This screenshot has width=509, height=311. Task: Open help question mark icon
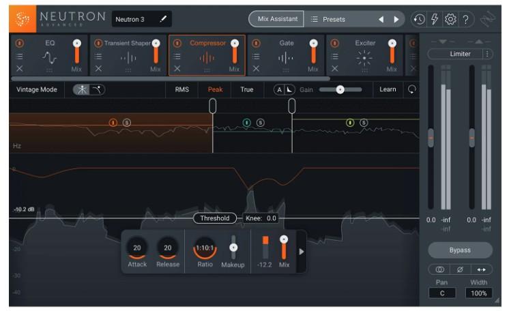point(466,20)
